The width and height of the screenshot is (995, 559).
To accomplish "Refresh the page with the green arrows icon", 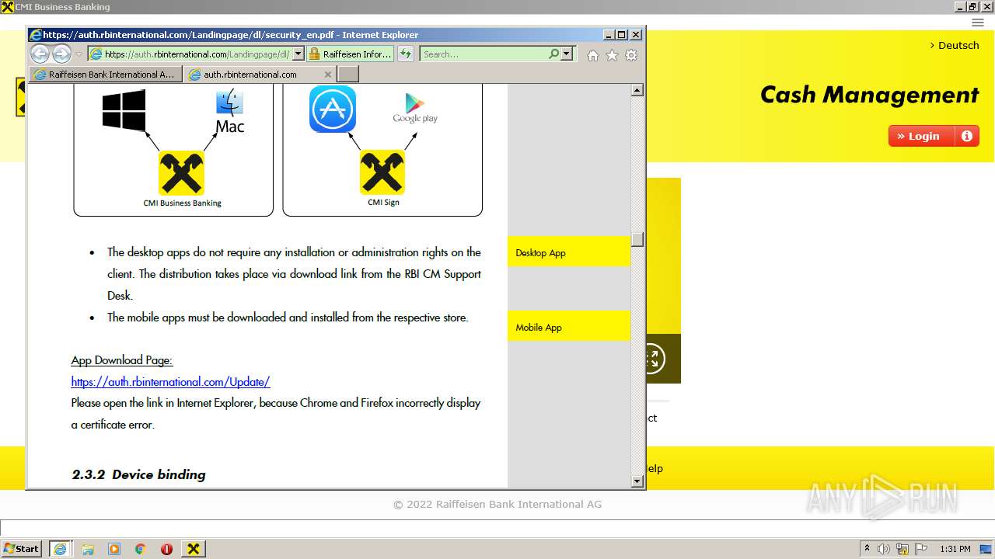I will tap(406, 54).
